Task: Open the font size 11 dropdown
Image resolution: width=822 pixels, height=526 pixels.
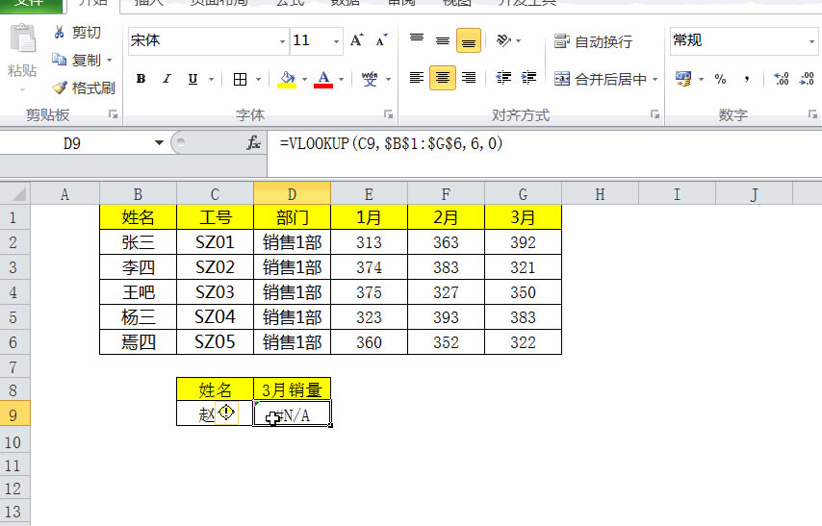Action: (x=336, y=41)
